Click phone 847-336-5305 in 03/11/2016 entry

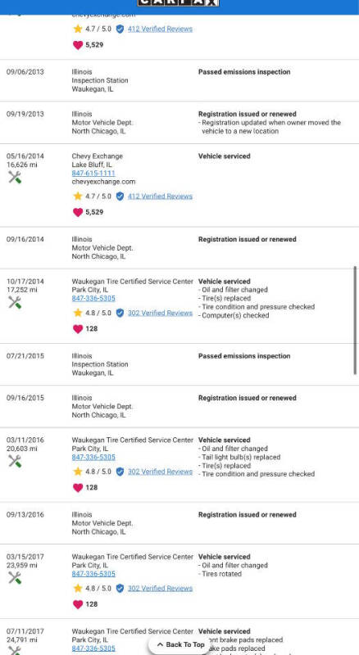coord(93,457)
